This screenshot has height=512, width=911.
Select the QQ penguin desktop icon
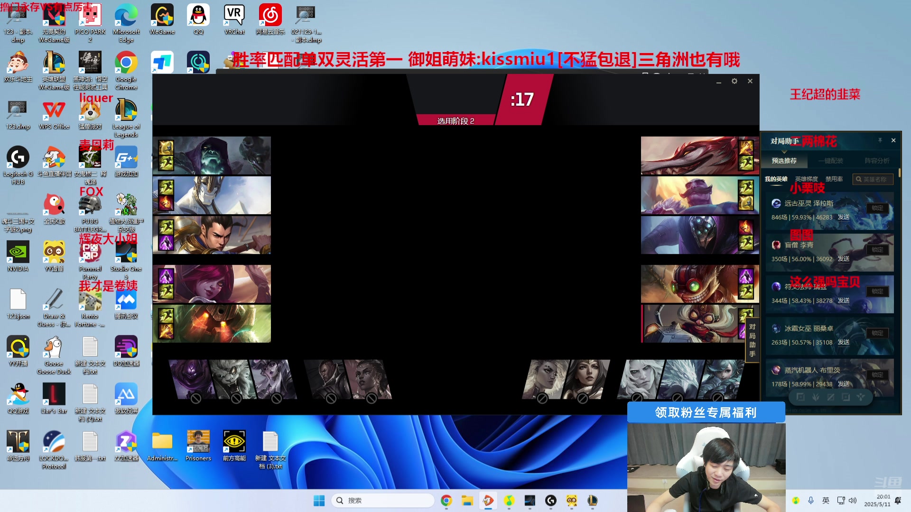click(x=198, y=20)
